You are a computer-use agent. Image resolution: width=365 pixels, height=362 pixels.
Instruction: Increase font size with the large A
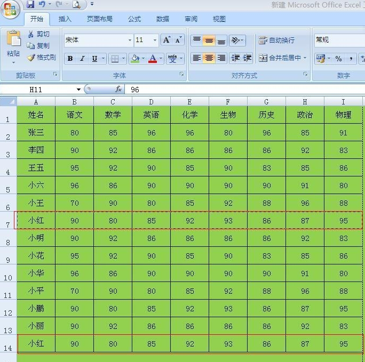coord(166,40)
